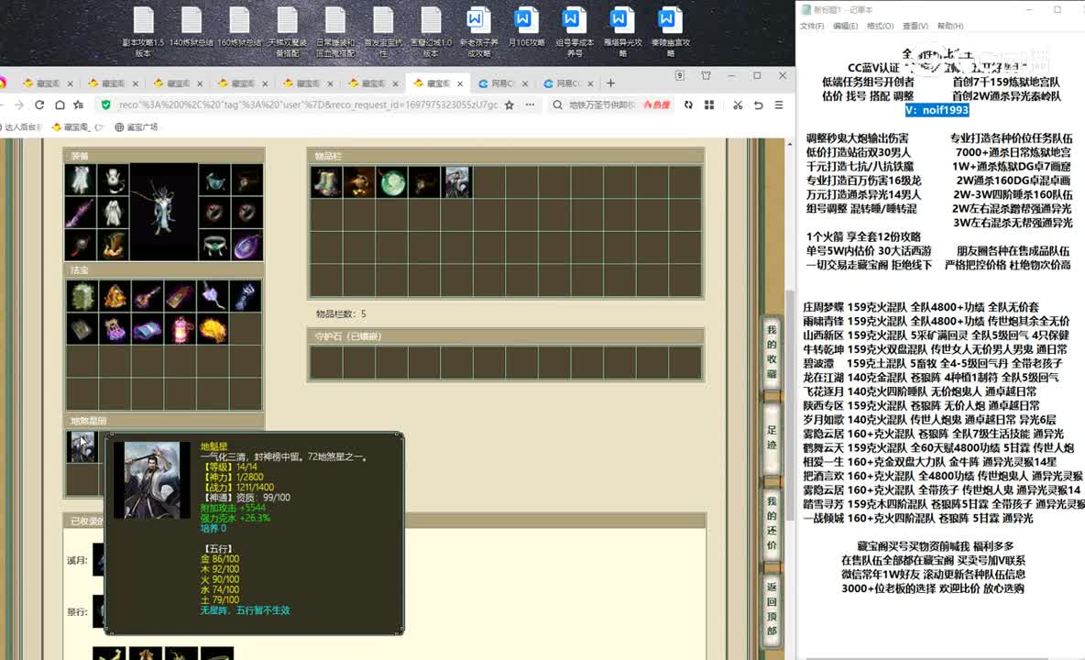The height and width of the screenshot is (660, 1085).
Task: Open desktop document 月10E攻略
Action: [526, 27]
